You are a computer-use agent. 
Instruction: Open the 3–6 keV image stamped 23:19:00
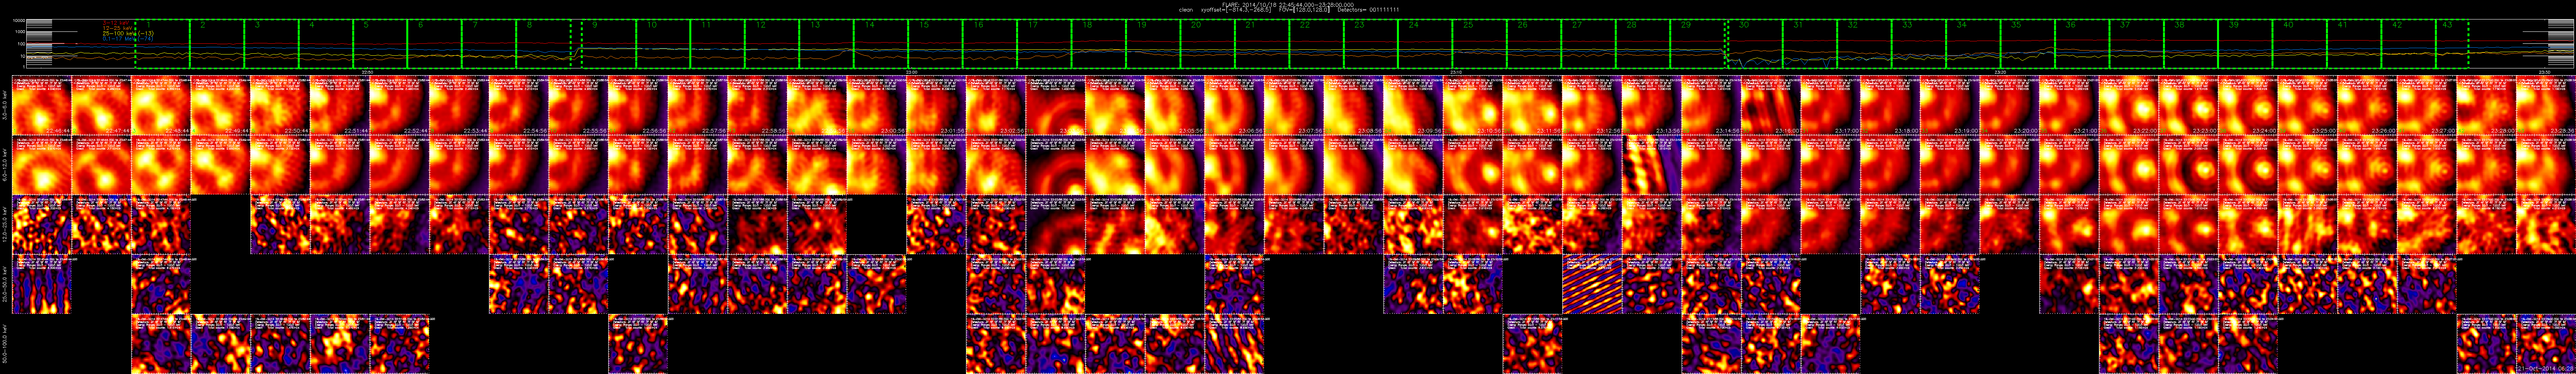(1950, 106)
